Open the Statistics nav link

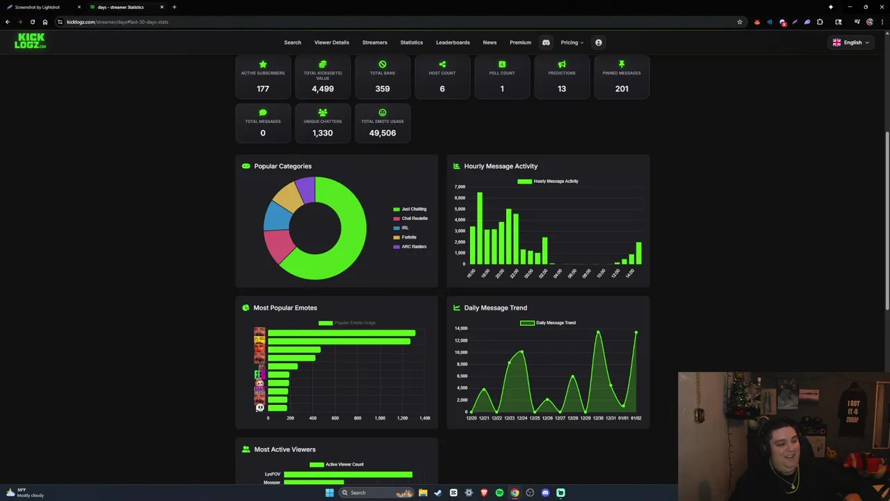tap(412, 42)
